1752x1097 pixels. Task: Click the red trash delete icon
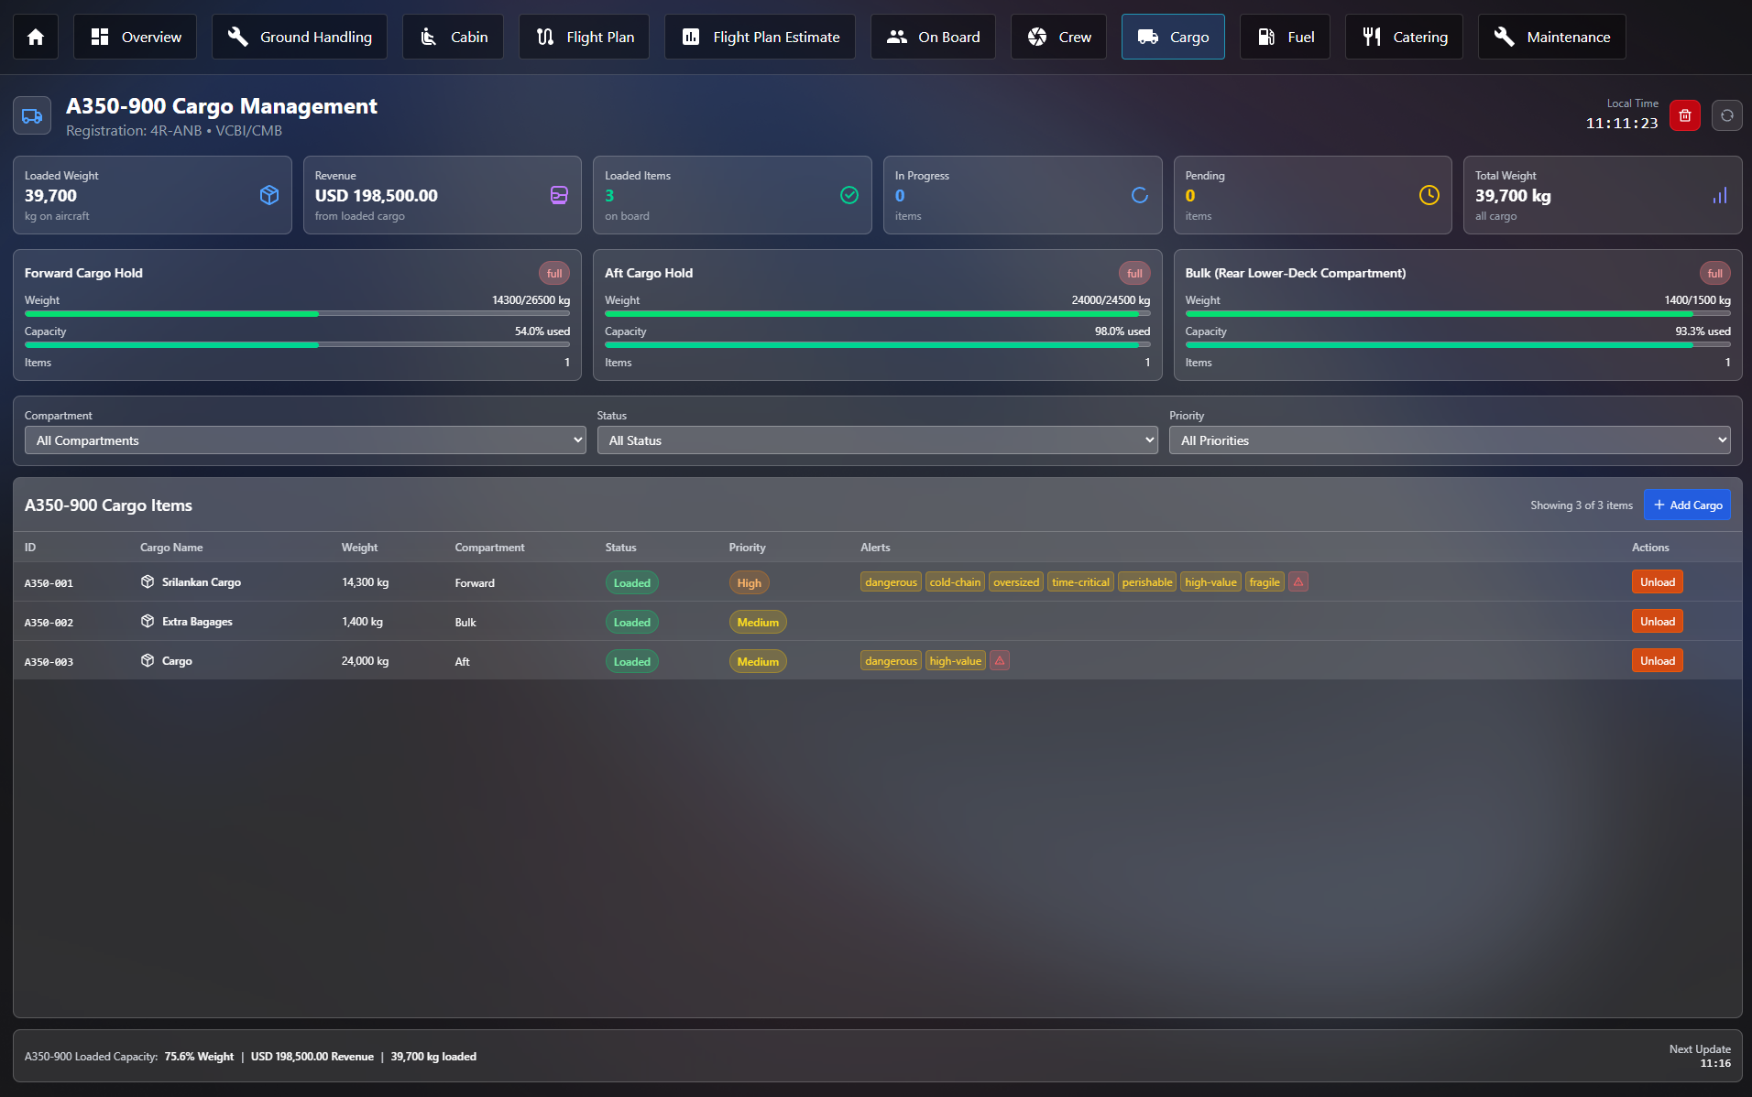(x=1684, y=115)
